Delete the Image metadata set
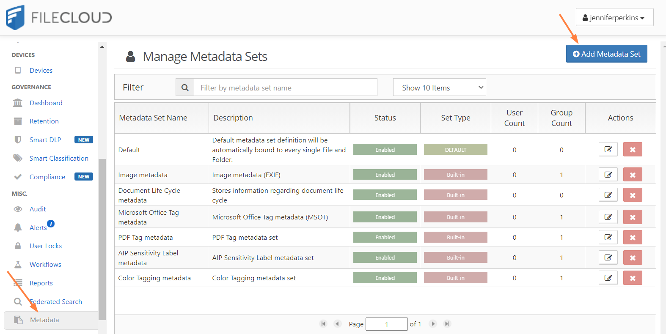 coord(632,175)
